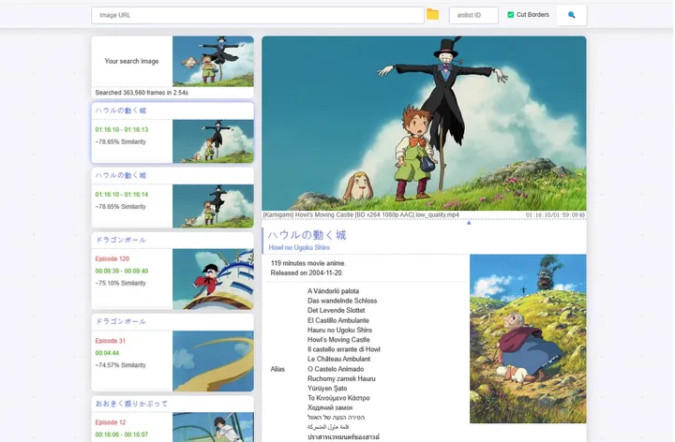
Task: Click '~74.57% Similarity' text
Action: point(121,365)
